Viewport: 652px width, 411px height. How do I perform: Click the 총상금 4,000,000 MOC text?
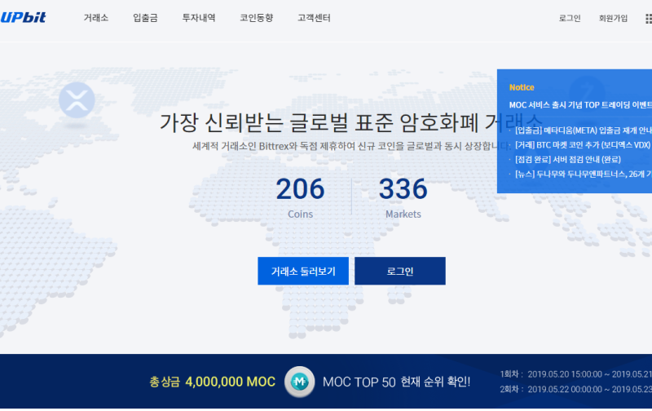(212, 382)
